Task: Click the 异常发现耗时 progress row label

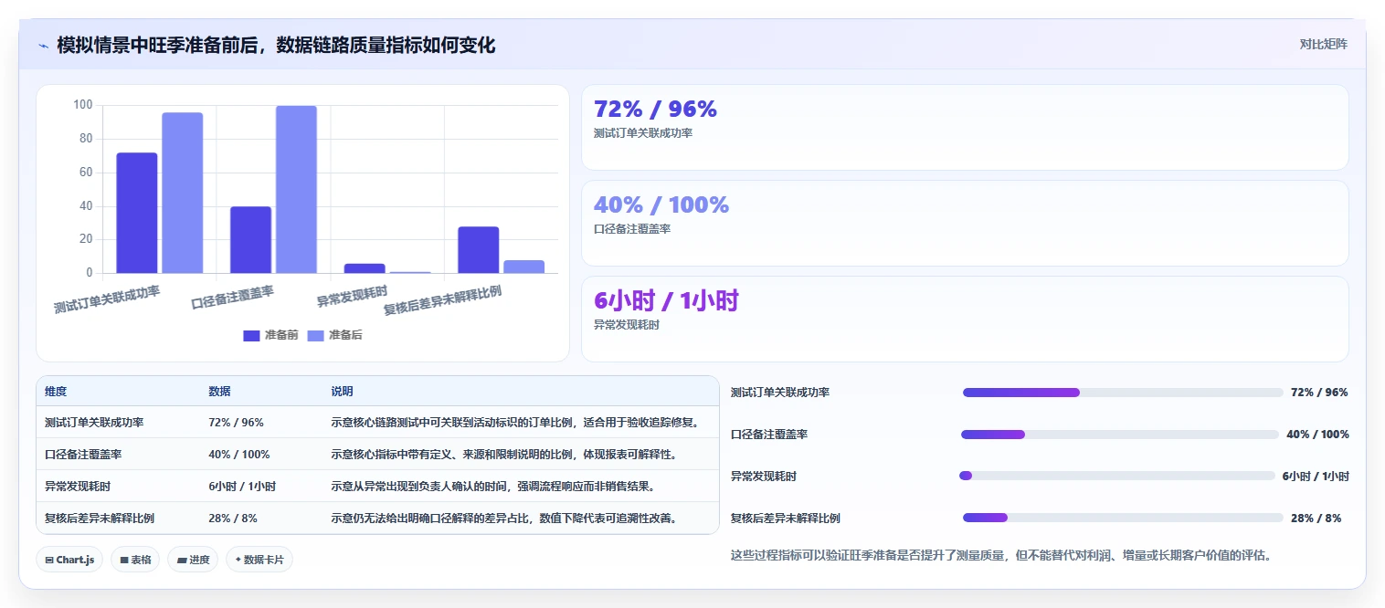Action: tap(764, 477)
